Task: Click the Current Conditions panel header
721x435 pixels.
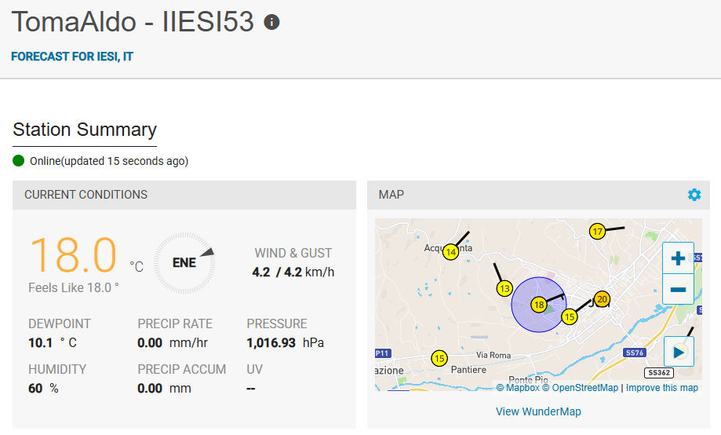Action: point(86,194)
